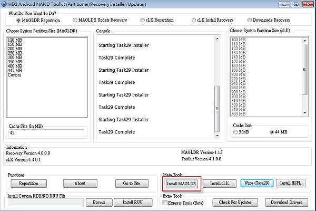Click cLK partition list scroll up arrow

tap(305, 41)
